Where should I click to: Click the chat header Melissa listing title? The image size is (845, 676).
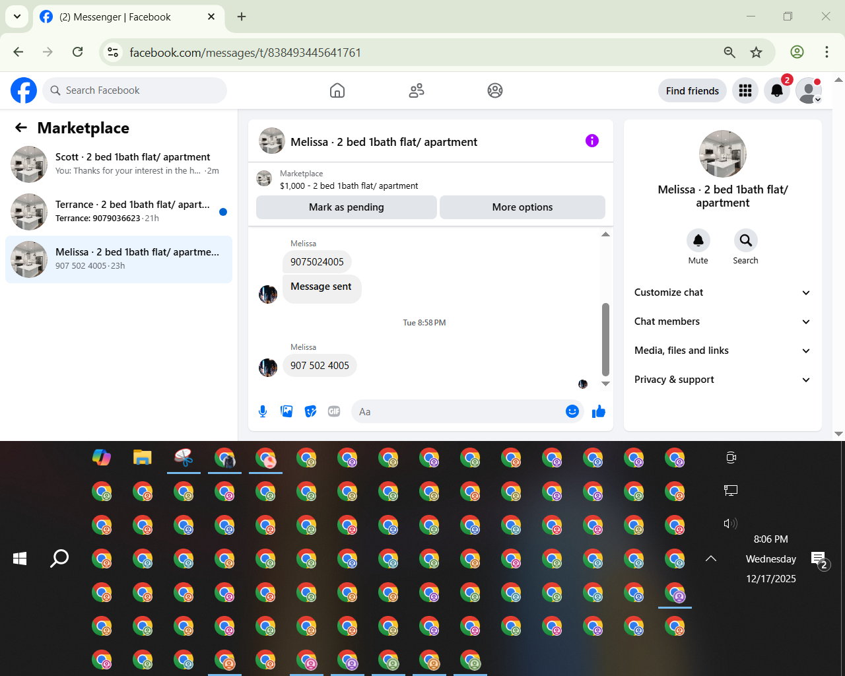pyautogui.click(x=384, y=142)
